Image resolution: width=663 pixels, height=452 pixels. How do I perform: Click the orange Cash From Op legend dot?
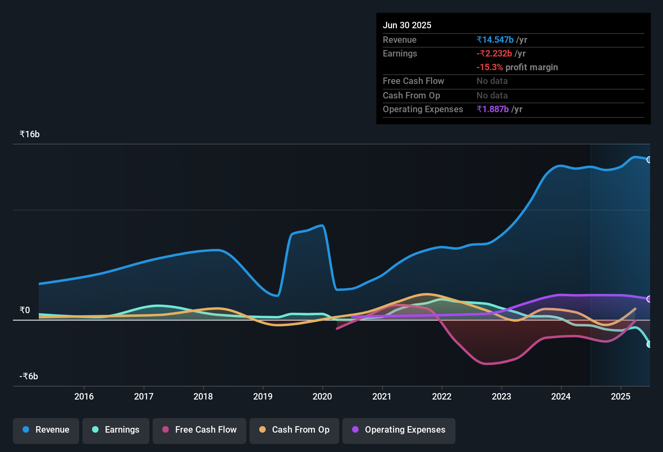pyautogui.click(x=262, y=430)
